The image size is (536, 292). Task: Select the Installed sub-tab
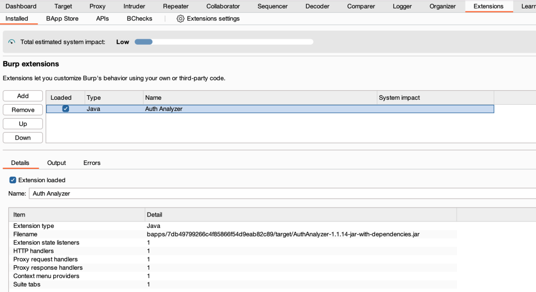(17, 19)
